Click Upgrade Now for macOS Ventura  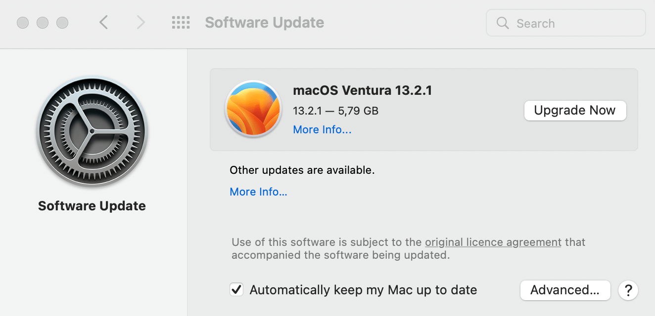tap(575, 110)
